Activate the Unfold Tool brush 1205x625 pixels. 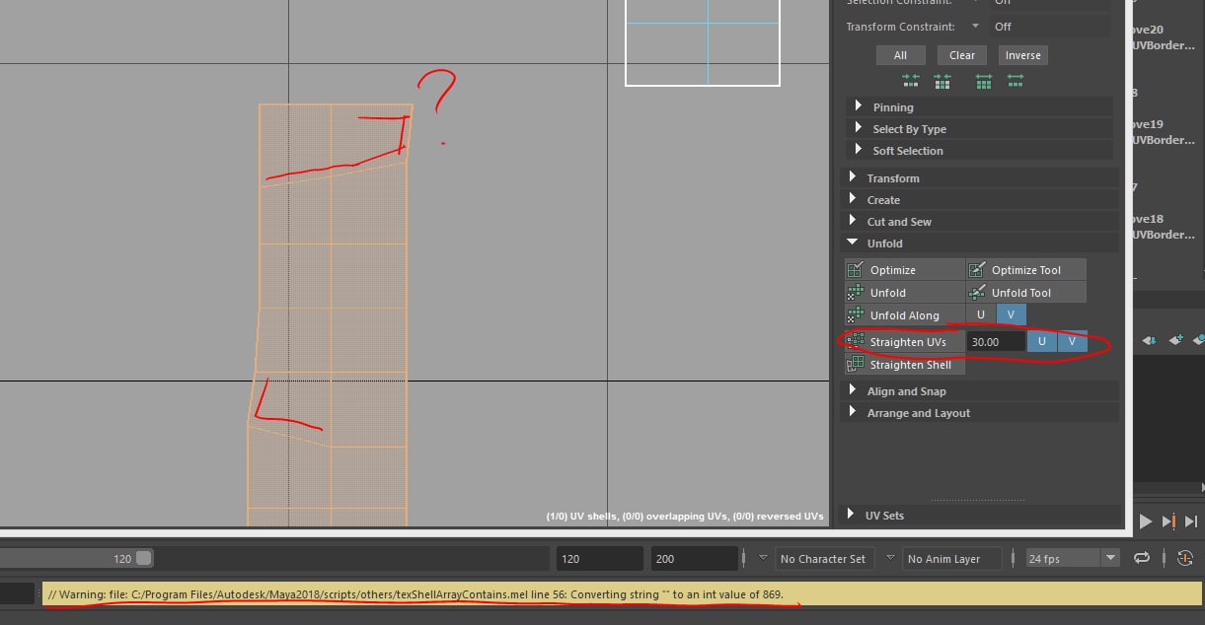[1026, 293]
